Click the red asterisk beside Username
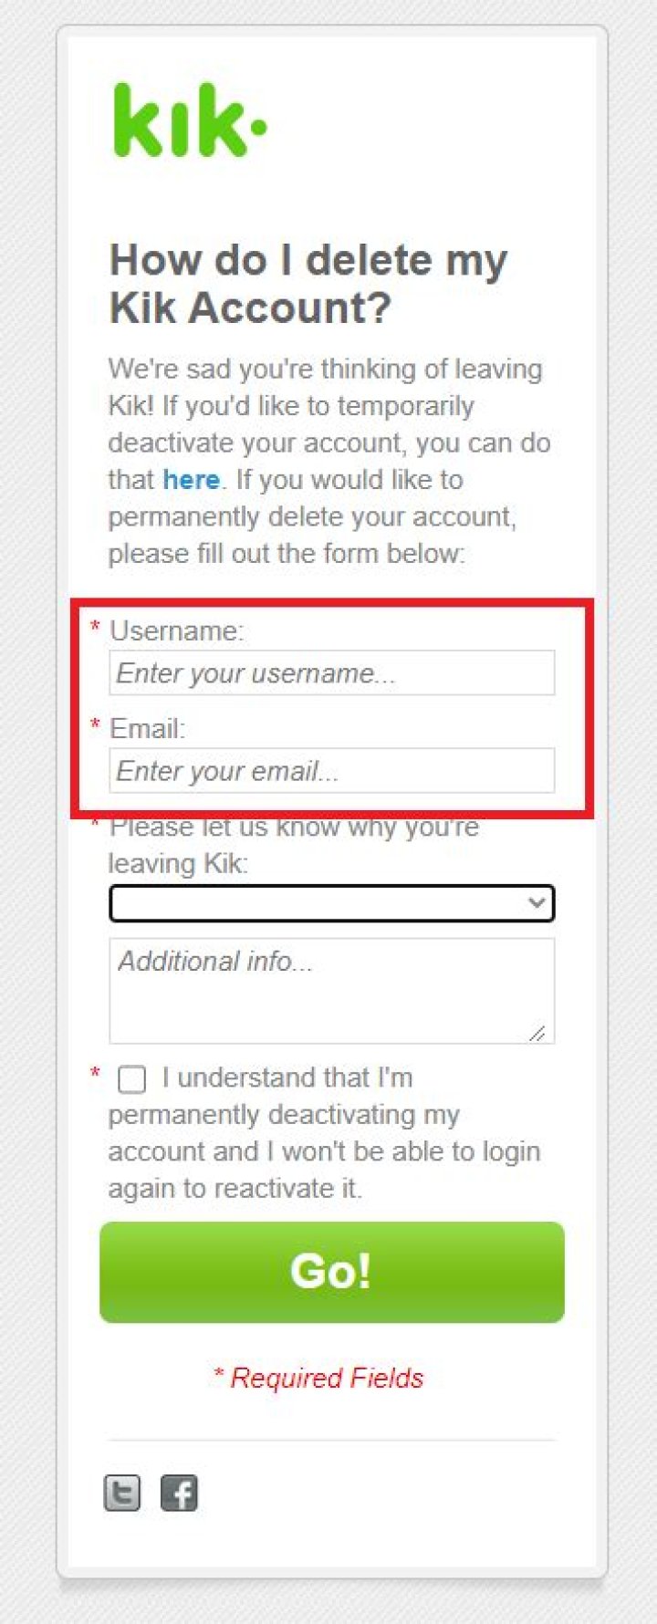 coord(95,626)
